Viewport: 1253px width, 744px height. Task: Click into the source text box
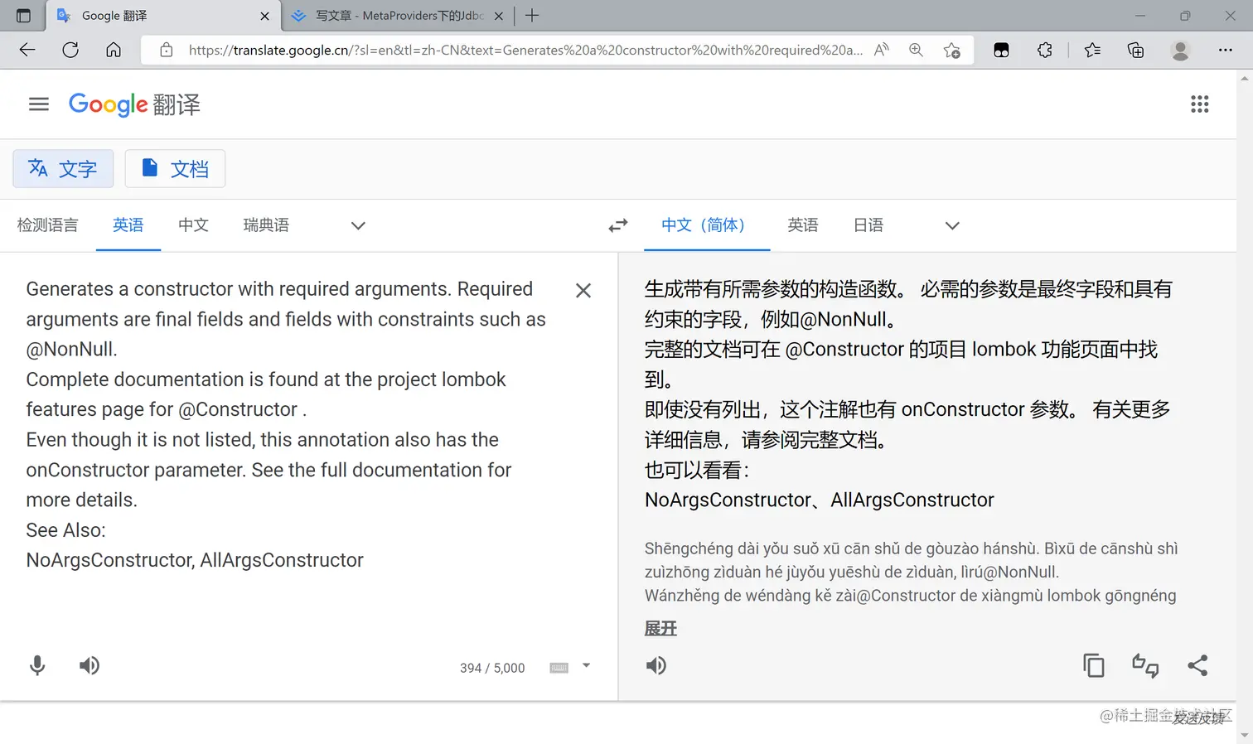point(286,424)
